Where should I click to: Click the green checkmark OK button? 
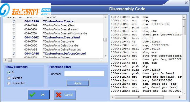click(x=39, y=95)
